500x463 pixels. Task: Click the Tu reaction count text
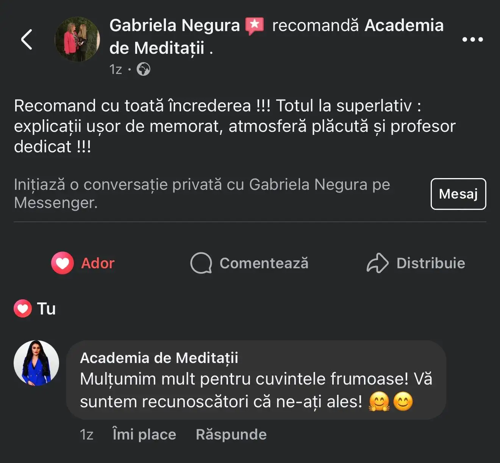click(x=46, y=309)
